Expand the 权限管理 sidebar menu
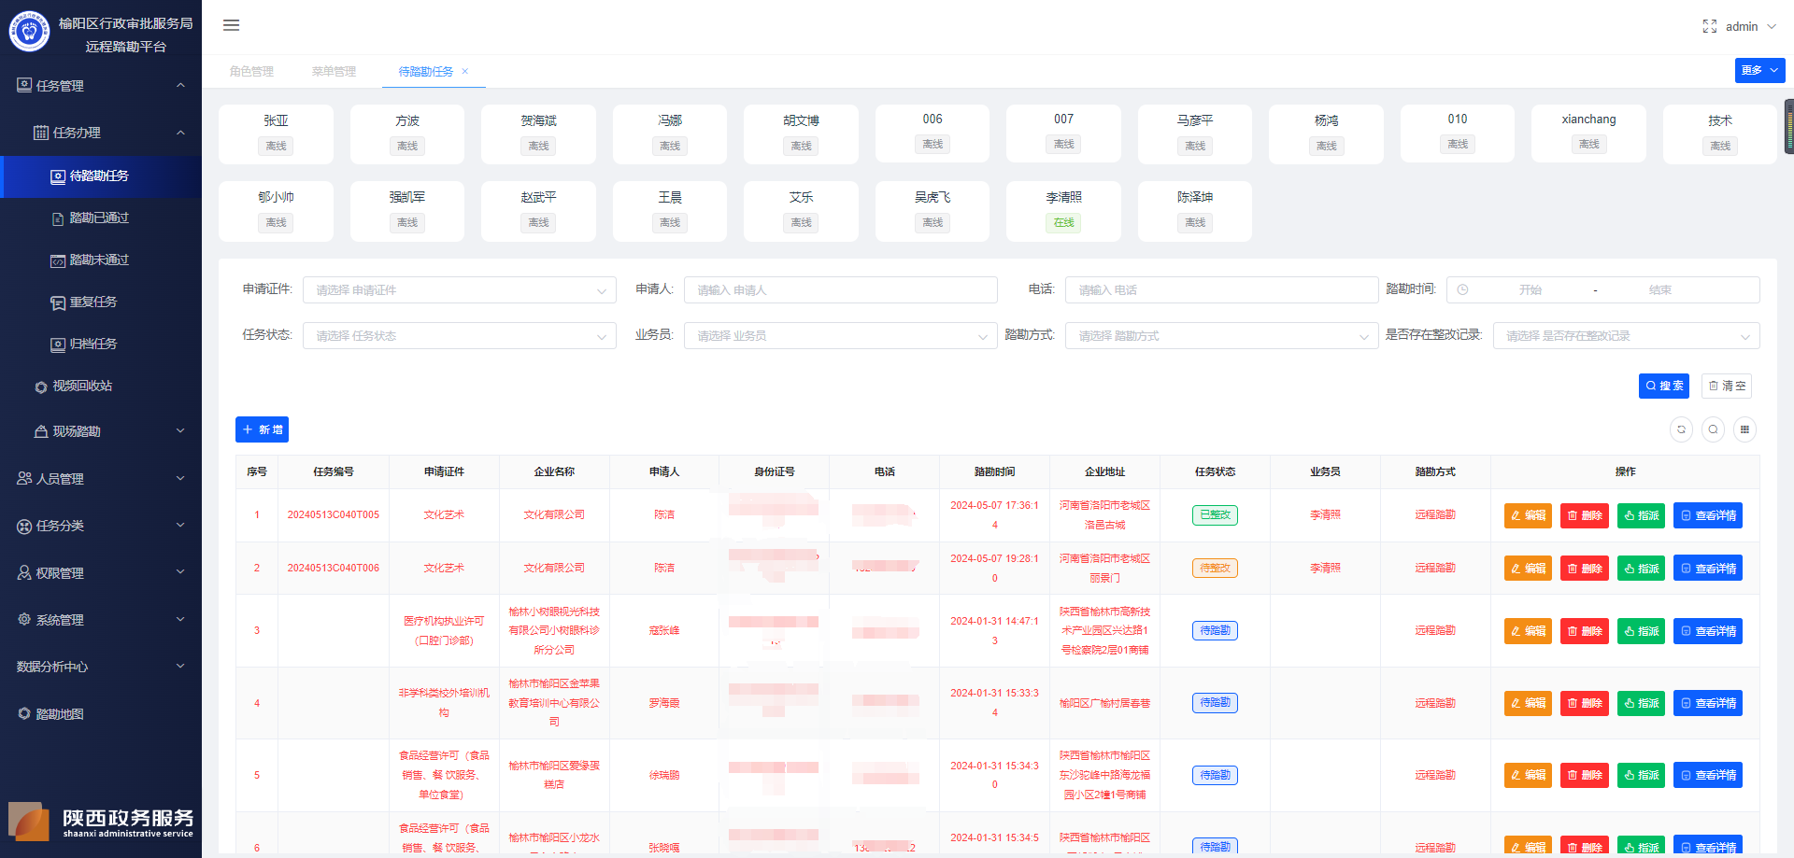Screen dimensions: 1794x858 pyautogui.click(x=101, y=572)
